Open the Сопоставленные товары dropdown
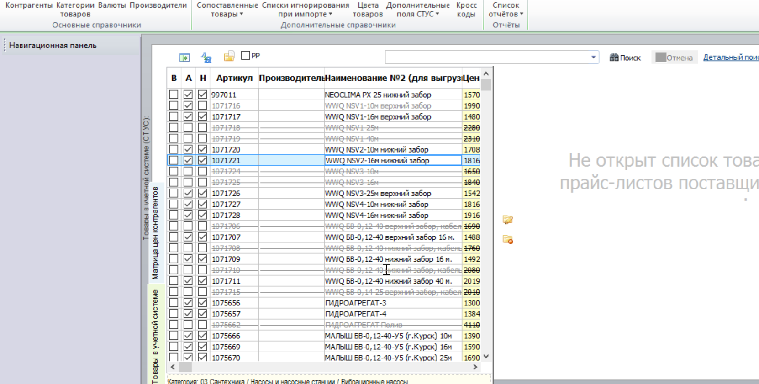This screenshot has width=759, height=384. [x=227, y=10]
